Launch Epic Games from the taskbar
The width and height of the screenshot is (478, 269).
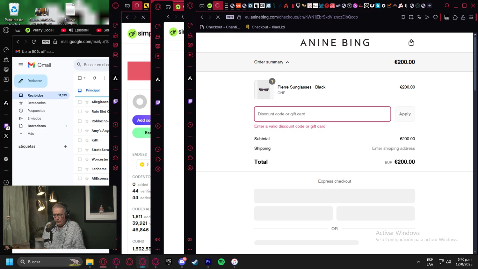169,262
